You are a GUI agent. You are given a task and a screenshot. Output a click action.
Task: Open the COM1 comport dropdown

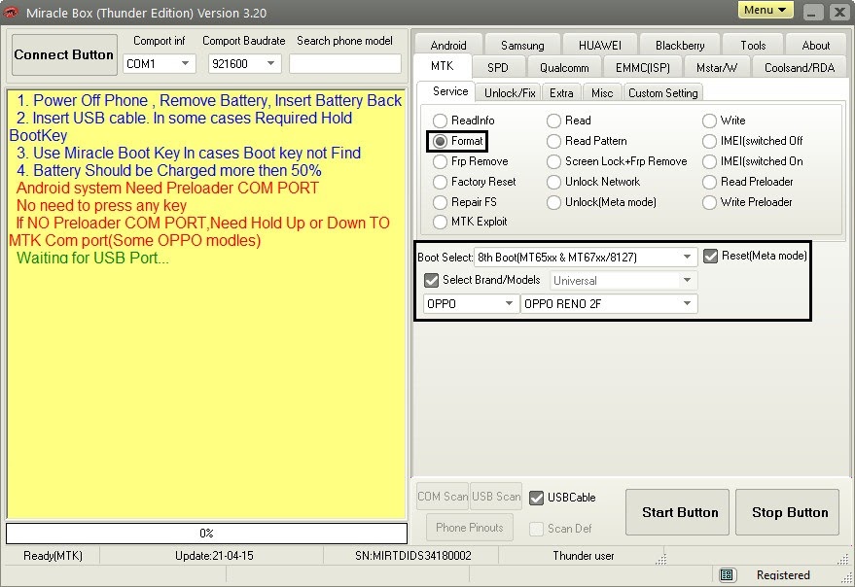(159, 64)
